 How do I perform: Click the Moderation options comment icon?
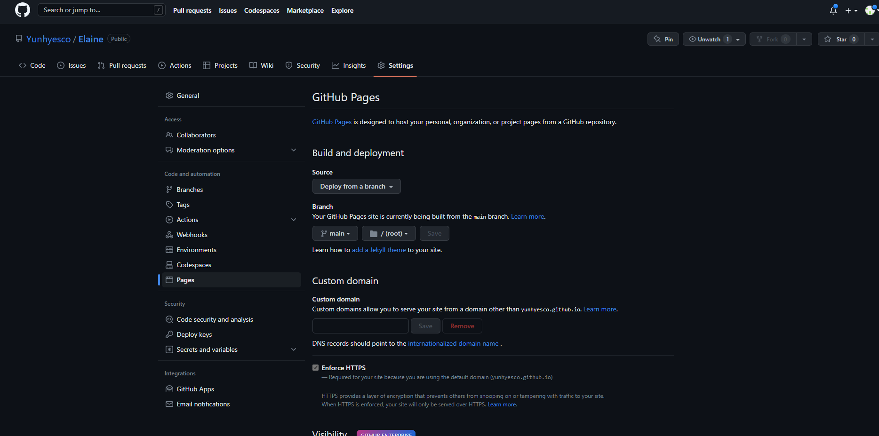point(169,150)
